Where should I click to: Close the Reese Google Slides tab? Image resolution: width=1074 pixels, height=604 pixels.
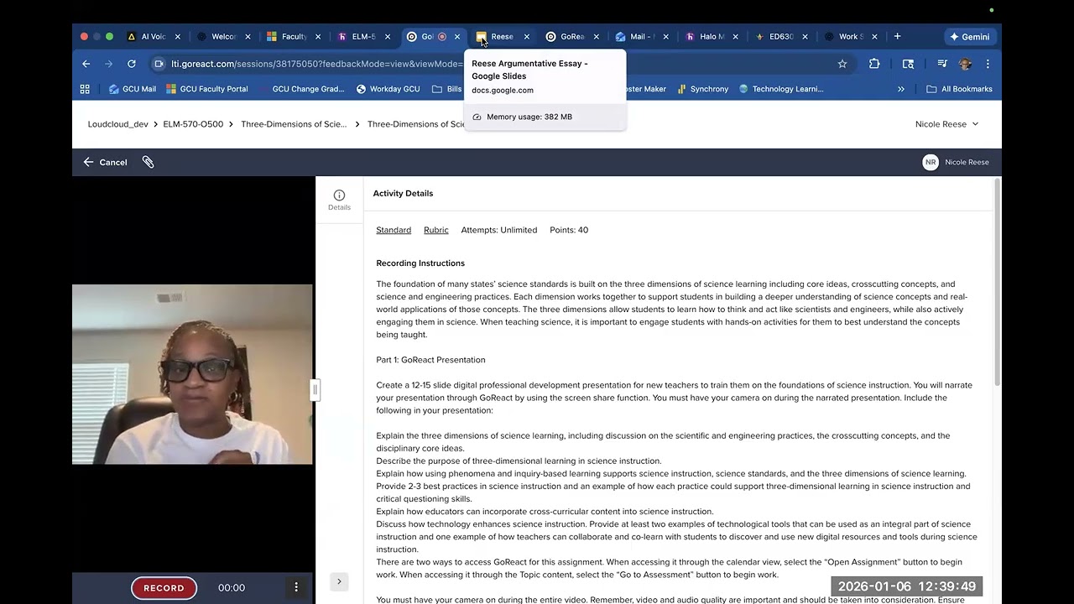pyautogui.click(x=526, y=37)
